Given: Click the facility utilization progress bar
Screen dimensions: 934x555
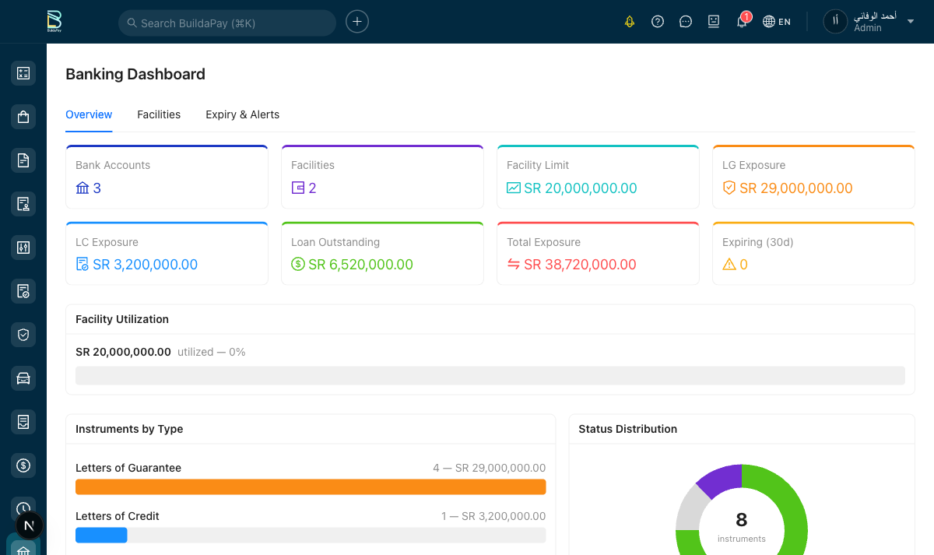Looking at the screenshot, I should (490, 375).
